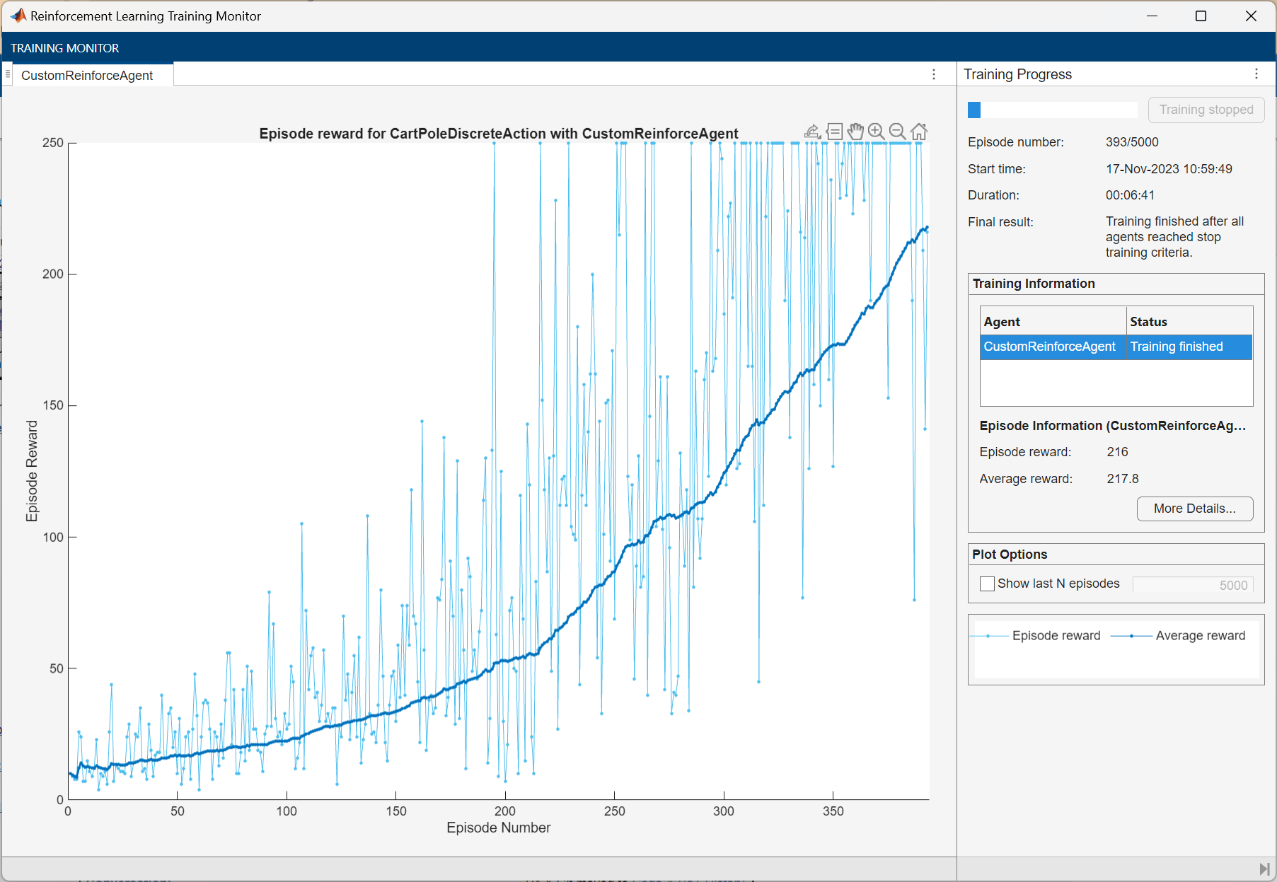Screen dimensions: 1277x882
Task: Click the final result message text
Action: point(1174,237)
